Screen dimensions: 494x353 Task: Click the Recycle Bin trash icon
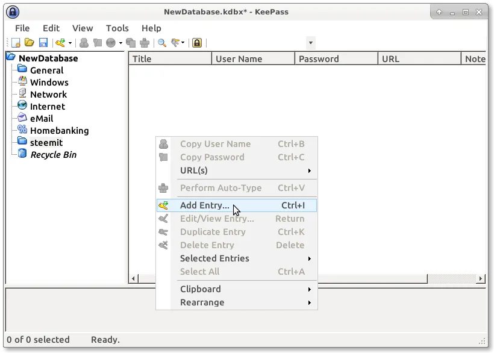point(22,154)
